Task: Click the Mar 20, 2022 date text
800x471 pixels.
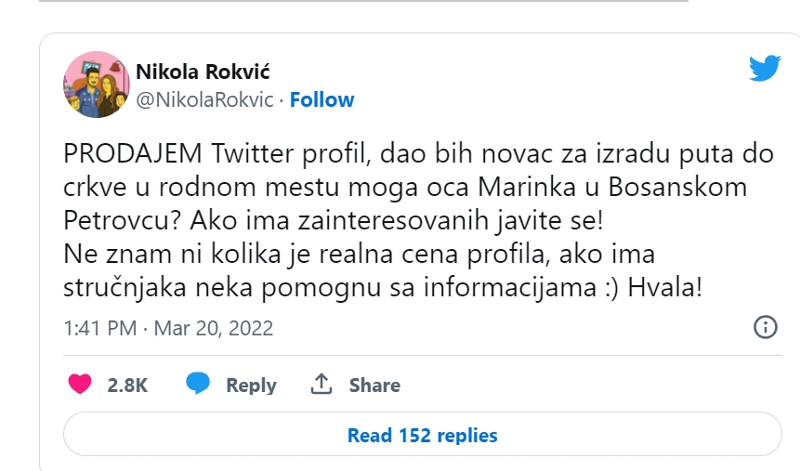Action: click(x=213, y=328)
